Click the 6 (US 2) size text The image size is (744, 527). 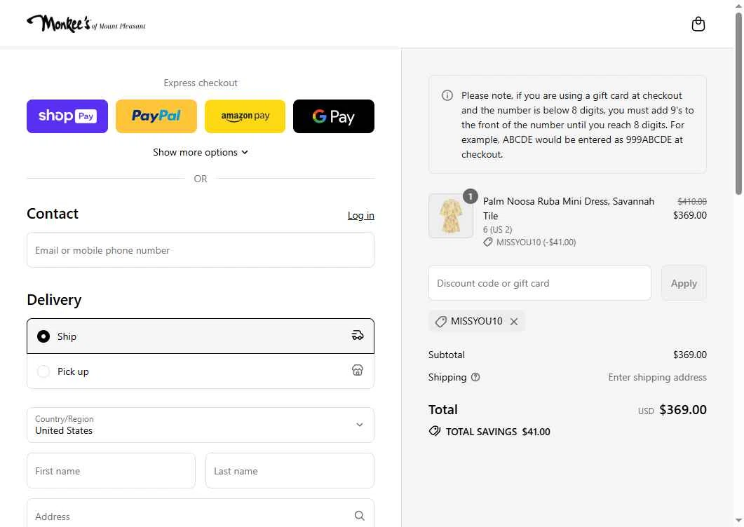click(497, 230)
